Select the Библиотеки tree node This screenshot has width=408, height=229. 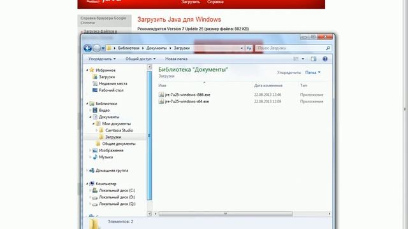(x=106, y=104)
